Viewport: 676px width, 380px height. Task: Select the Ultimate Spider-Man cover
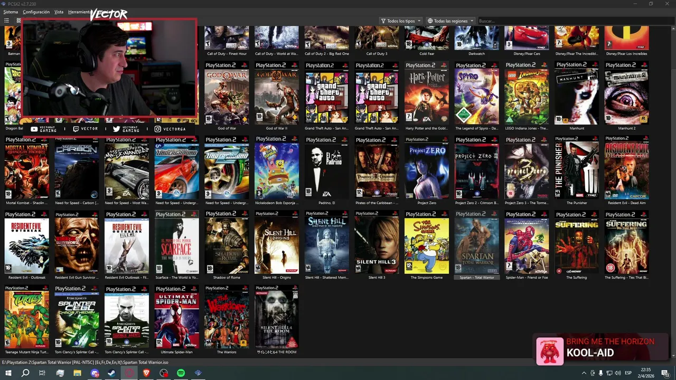pyautogui.click(x=177, y=317)
